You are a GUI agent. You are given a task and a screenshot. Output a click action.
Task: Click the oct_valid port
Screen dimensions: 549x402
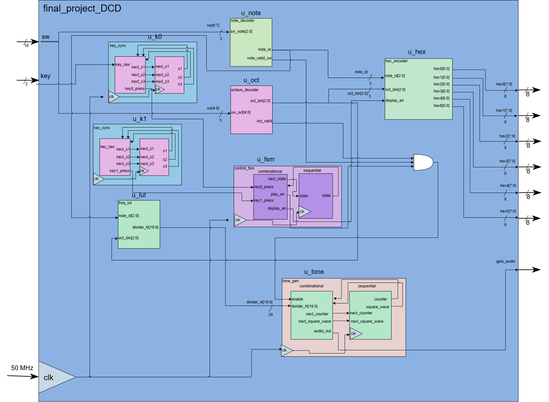(264, 121)
